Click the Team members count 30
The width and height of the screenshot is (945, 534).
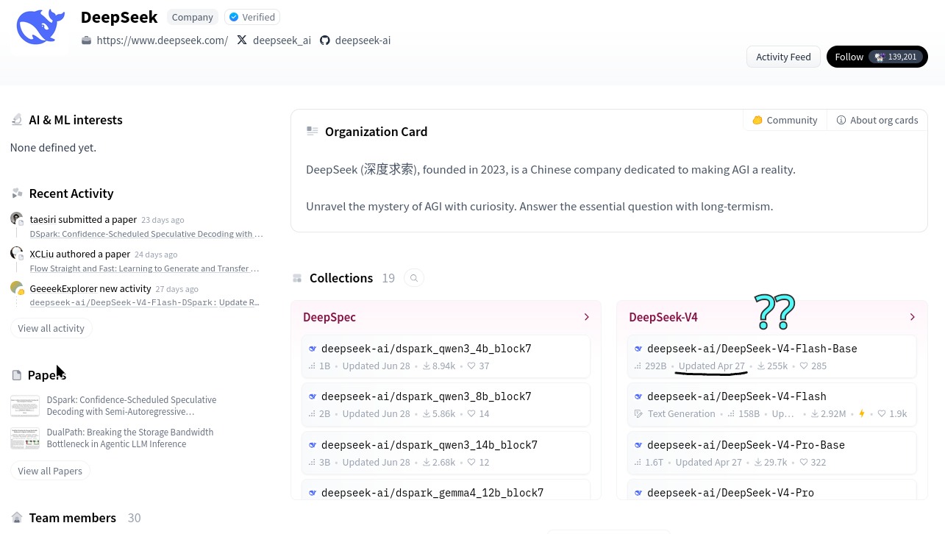tap(134, 518)
